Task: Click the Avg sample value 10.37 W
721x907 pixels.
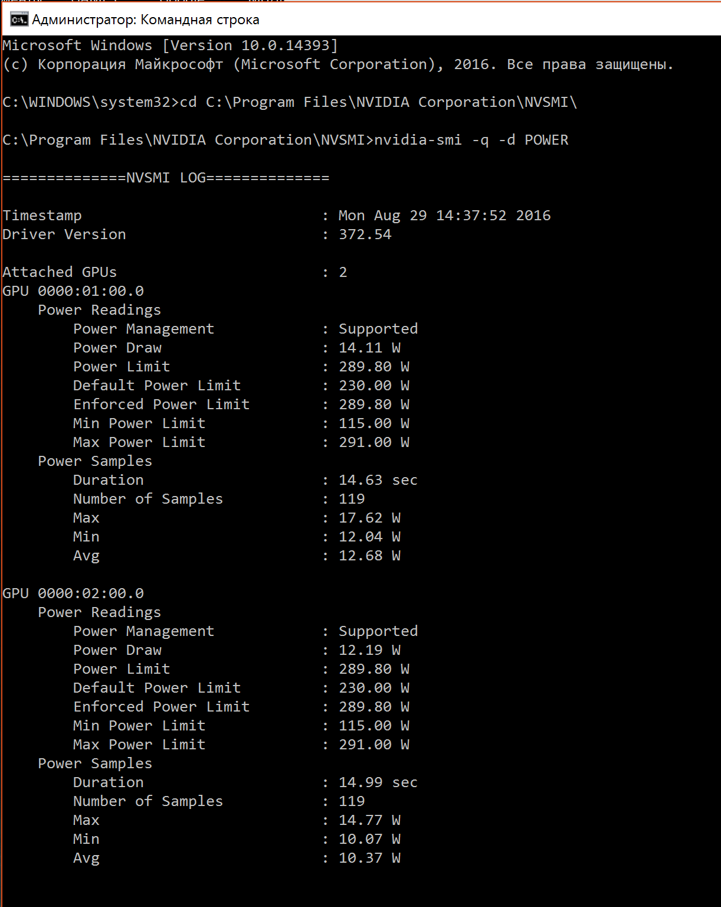Action: click(369, 858)
